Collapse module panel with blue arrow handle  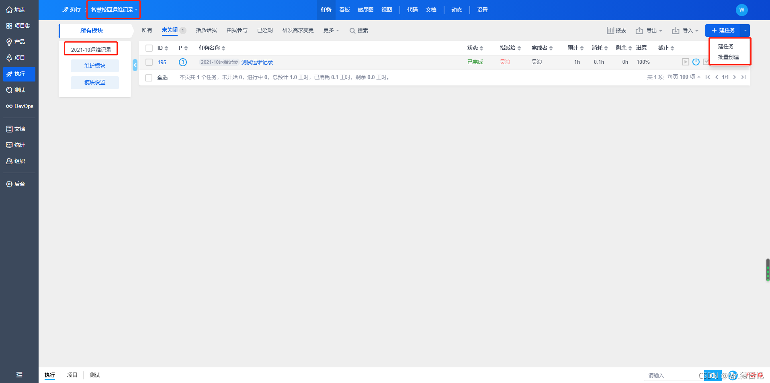pyautogui.click(x=135, y=65)
